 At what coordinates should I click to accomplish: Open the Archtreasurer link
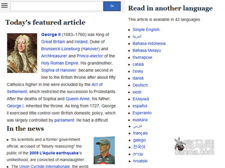(54, 56)
